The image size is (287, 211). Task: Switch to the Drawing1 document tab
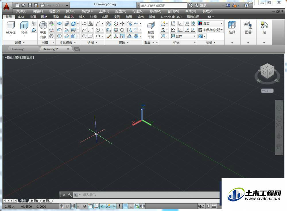pyautogui.click(x=18, y=49)
